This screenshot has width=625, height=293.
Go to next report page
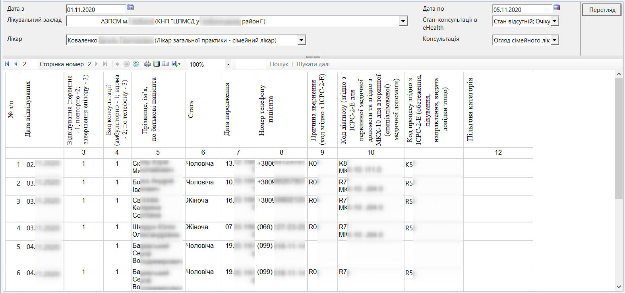coord(96,64)
